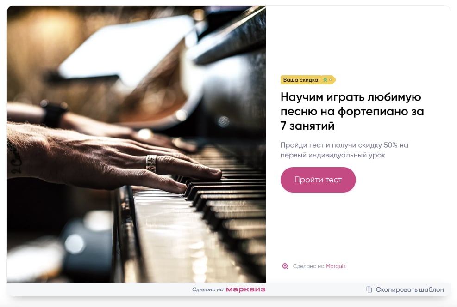Viewport: 457px width, 307px height.
Task: Click the Пройди тест и получи скидку subtitle
Action: [x=344, y=150]
